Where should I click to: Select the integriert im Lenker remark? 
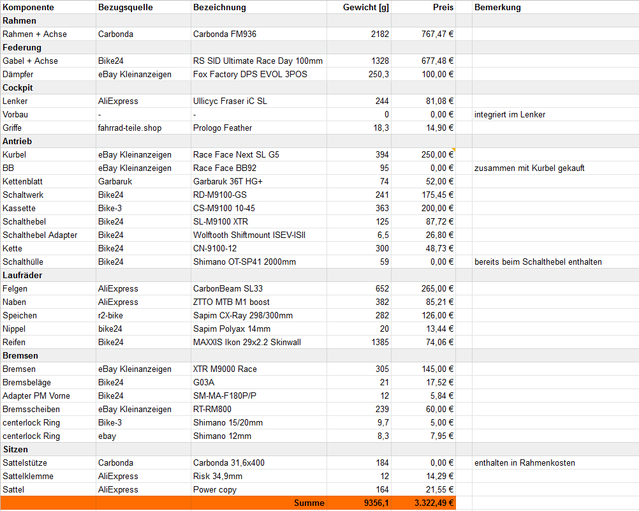pyautogui.click(x=555, y=115)
